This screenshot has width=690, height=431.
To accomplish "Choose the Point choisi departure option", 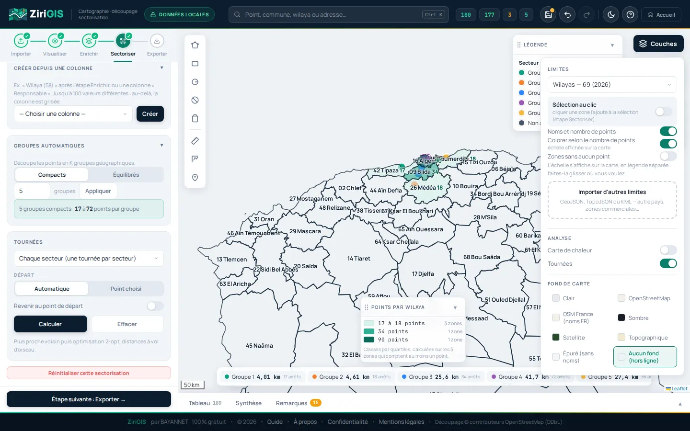I will point(126,289).
